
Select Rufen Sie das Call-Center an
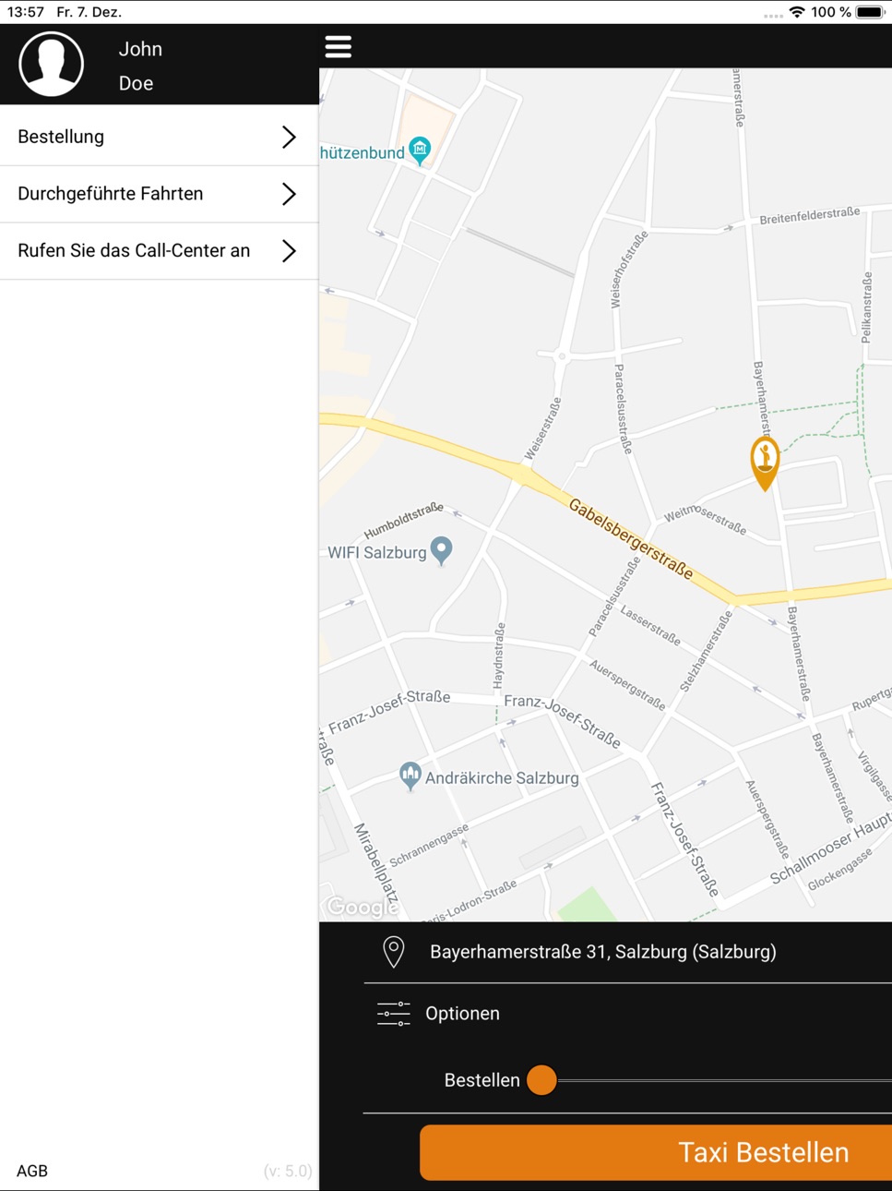(x=160, y=251)
